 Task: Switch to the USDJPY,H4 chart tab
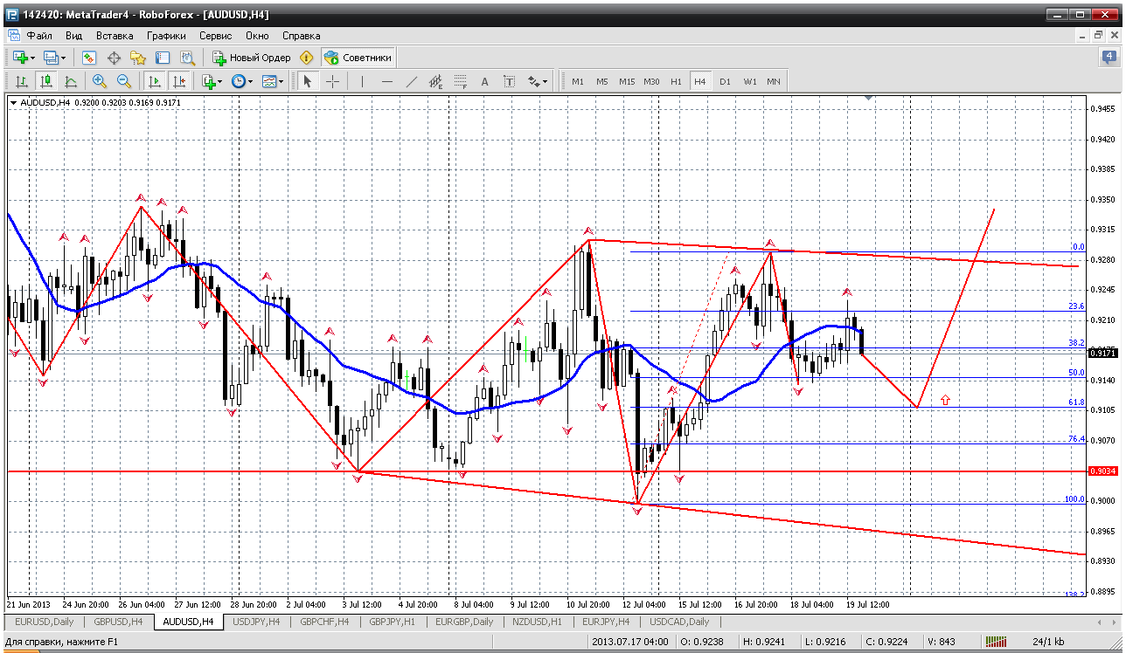click(x=258, y=622)
